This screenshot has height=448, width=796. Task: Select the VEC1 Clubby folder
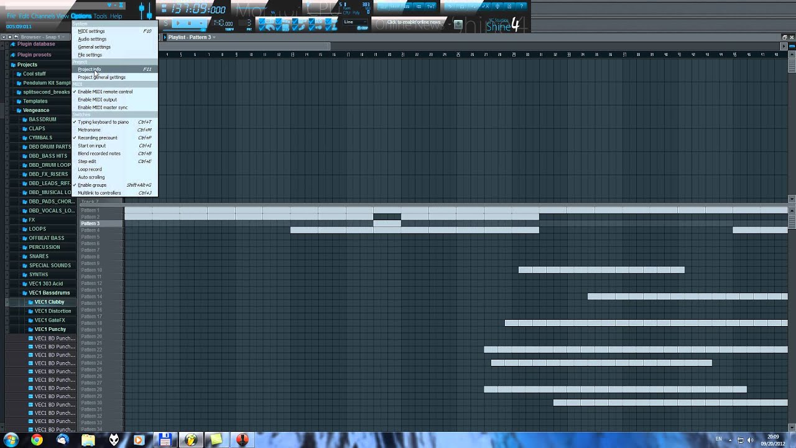49,302
